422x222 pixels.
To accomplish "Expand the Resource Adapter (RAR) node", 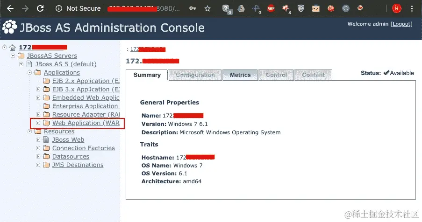I will (38, 114).
